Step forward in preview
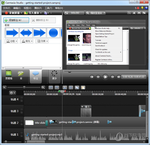Image resolution: width=150 pixels, height=145 pixels. click(112, 77)
